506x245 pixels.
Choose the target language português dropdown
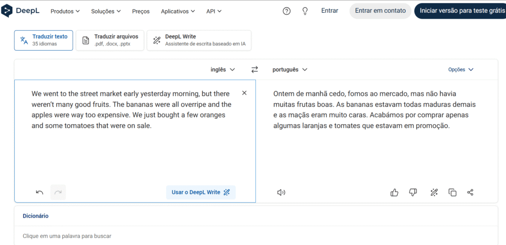pos(290,70)
